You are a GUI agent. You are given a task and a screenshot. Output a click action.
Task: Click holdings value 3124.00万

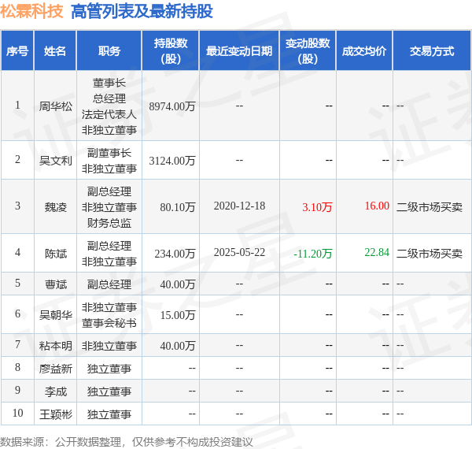coord(172,161)
